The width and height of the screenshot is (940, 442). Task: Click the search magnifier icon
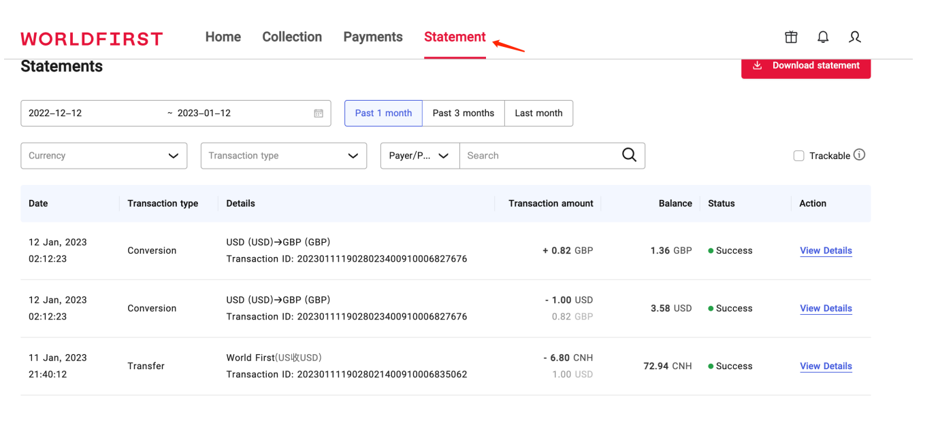629,155
